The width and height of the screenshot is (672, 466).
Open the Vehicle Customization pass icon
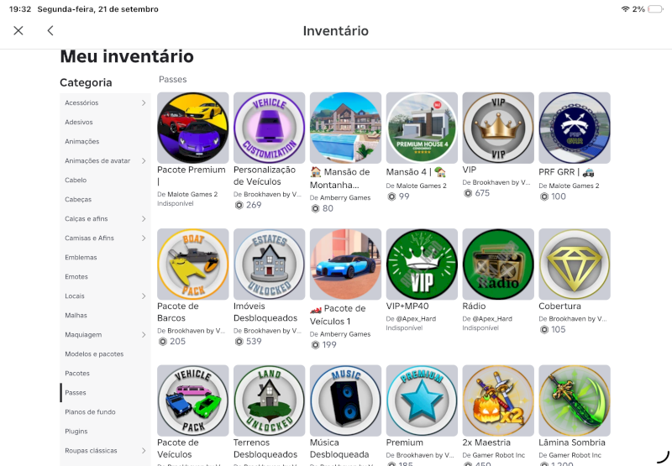pyautogui.click(x=269, y=128)
